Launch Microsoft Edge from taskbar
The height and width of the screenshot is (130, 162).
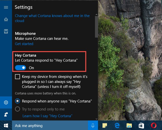[x=117, y=125]
